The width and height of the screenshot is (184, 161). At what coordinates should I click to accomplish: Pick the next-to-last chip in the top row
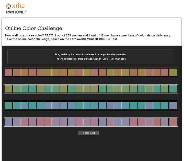click(165, 72)
